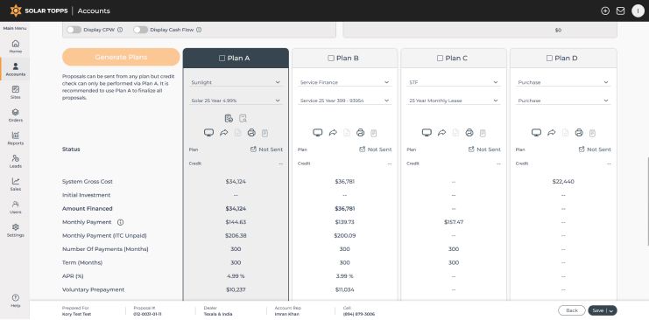
Task: Click Plan A monitor preview icon
Action: click(x=209, y=133)
